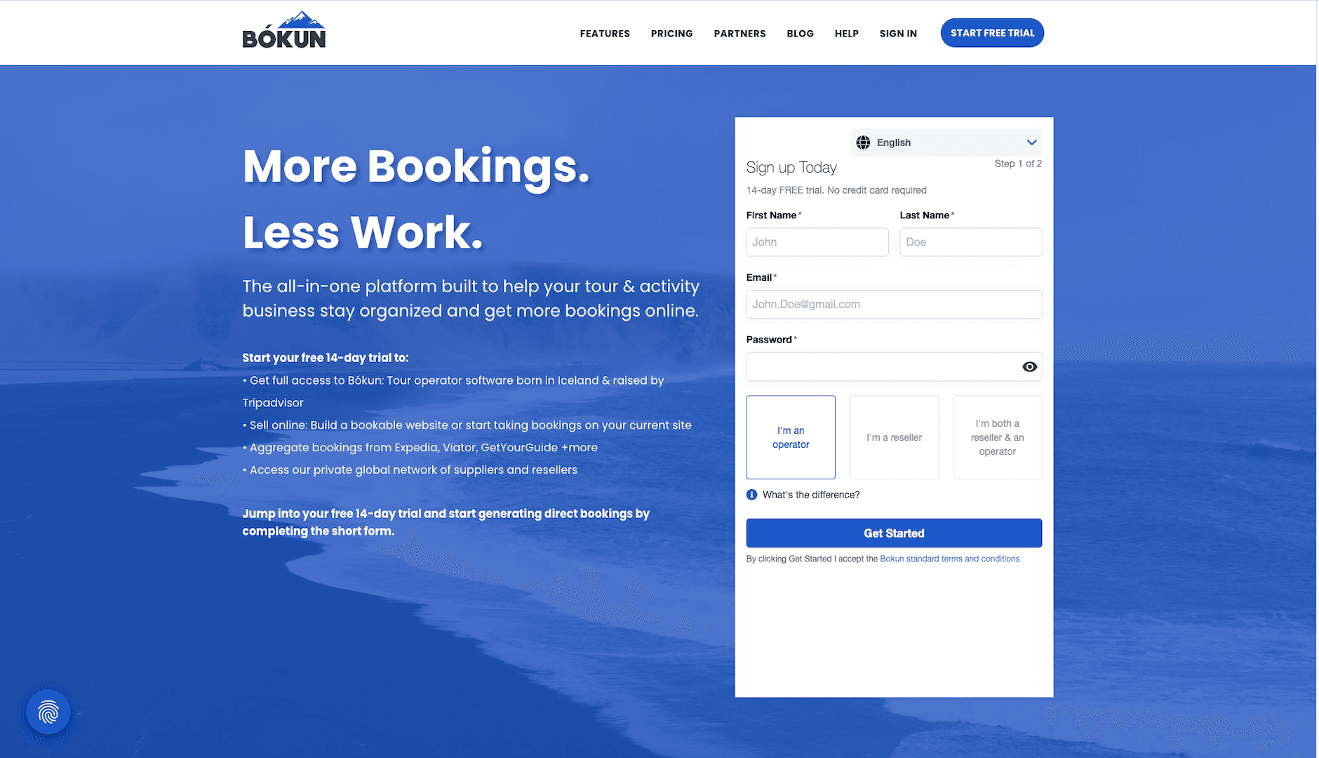
Task: Select the I'm an operator option
Action: pos(791,437)
